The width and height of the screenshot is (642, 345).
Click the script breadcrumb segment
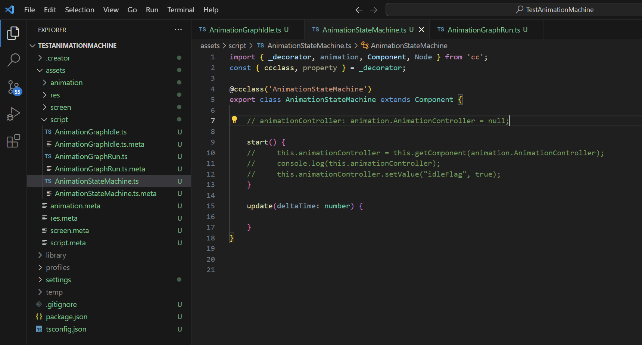[x=237, y=46]
